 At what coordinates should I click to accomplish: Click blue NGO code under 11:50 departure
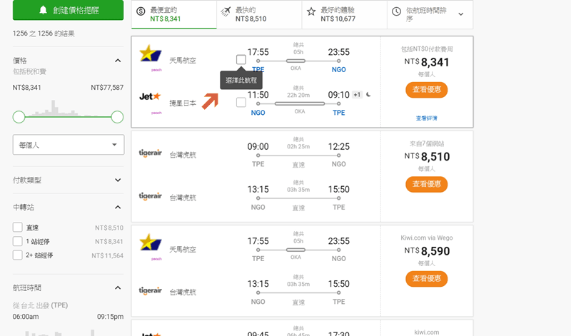(258, 113)
